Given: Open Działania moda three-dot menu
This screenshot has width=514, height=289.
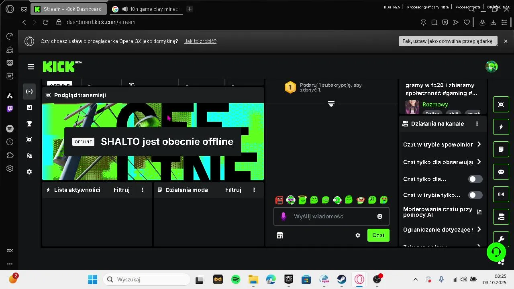Looking at the screenshot, I should (x=254, y=190).
